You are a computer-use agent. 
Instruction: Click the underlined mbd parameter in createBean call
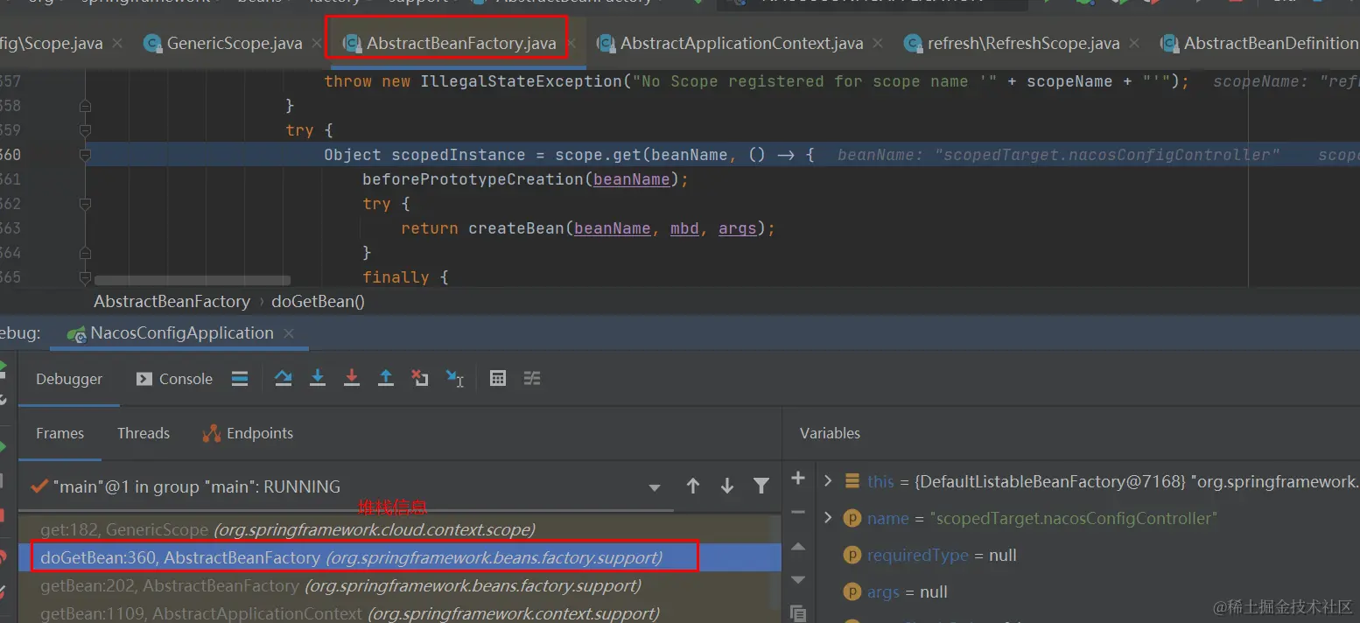[684, 228]
